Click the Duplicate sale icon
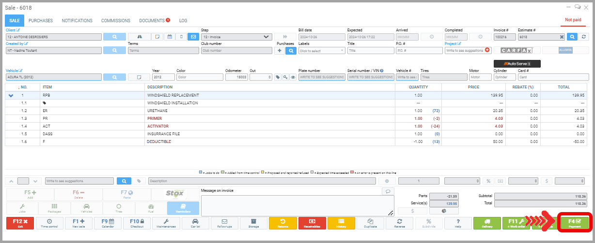595x243 pixels. tap(371, 223)
